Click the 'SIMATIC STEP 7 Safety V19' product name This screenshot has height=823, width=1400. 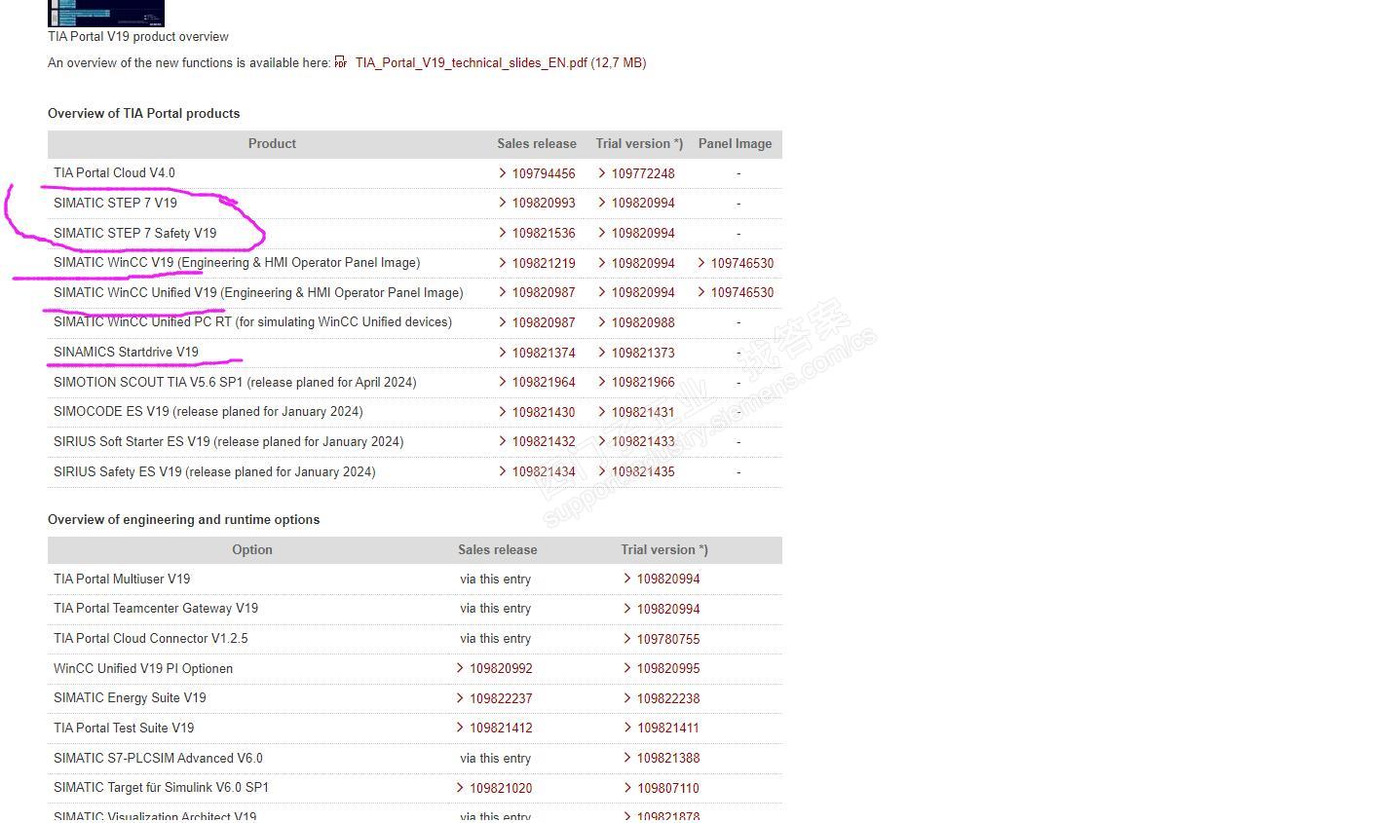coord(134,233)
